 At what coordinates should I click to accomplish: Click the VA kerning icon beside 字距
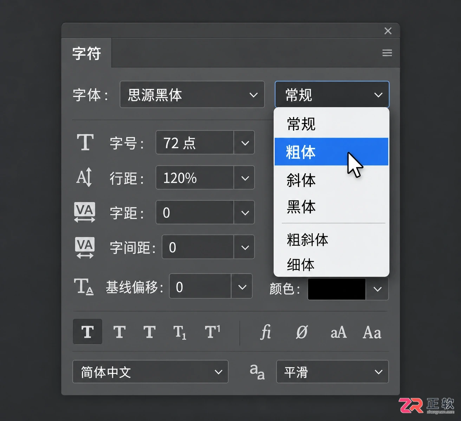[85, 212]
